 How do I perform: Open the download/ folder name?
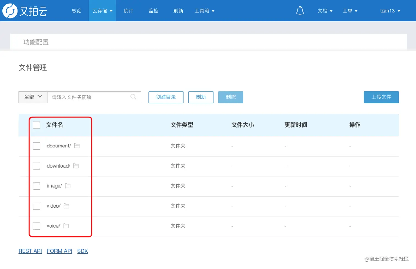[59, 166]
